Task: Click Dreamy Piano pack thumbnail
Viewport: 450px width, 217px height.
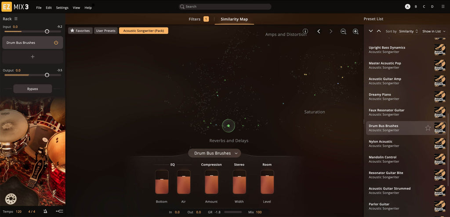Action: (x=439, y=96)
